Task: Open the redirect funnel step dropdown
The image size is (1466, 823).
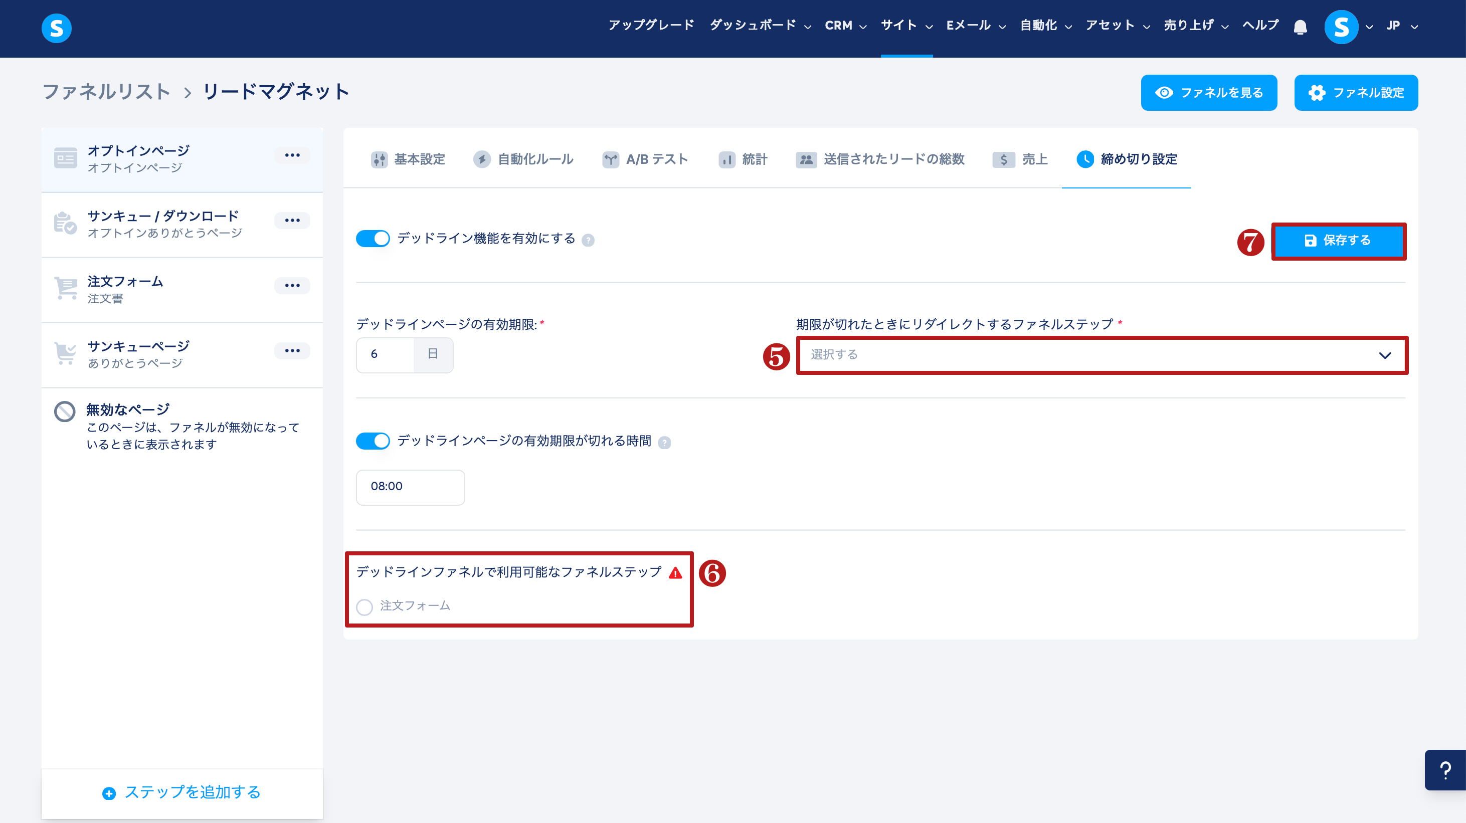Action: tap(1101, 355)
